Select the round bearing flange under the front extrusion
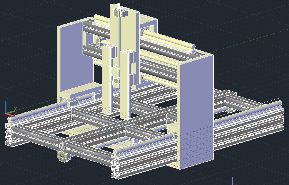Image resolution: width=289 pixels, height=185 pixels. point(62,157)
